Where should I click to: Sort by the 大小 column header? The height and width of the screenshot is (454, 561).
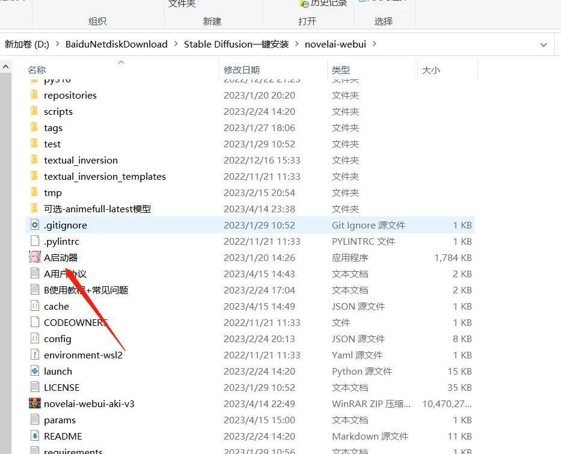click(x=431, y=70)
